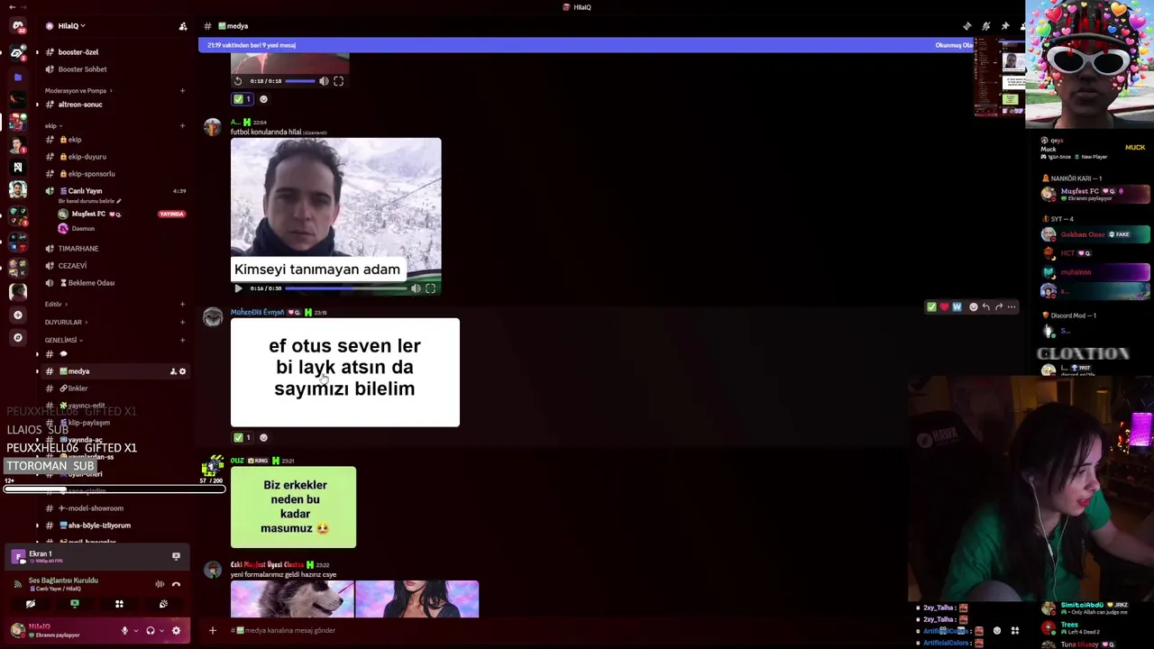Open soundboard icon in voice panel
This screenshot has width=1154, height=649.
click(163, 604)
